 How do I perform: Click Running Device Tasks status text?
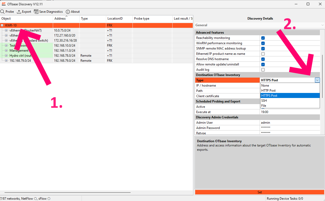point(285,199)
